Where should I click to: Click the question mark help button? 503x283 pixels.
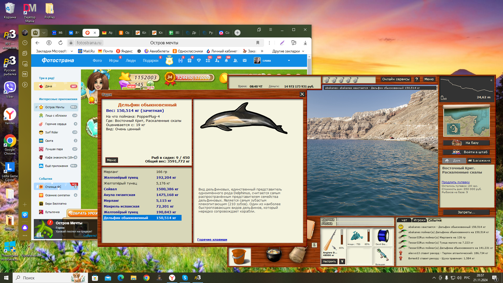pos(417,79)
